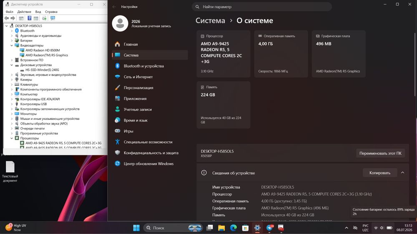Click the Игры controller icon
Screen dimensions: 417x234
(x=118, y=131)
